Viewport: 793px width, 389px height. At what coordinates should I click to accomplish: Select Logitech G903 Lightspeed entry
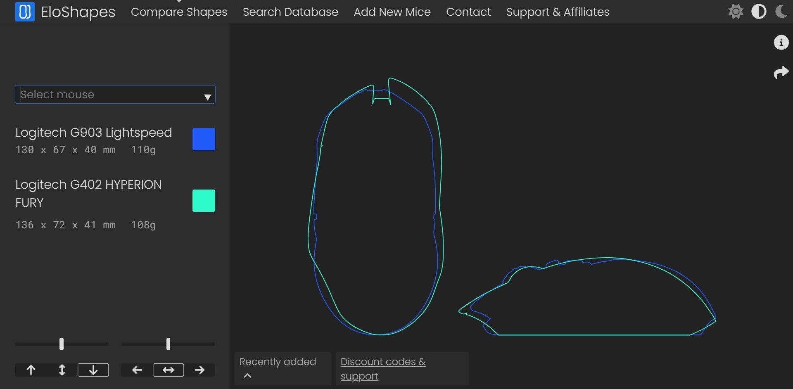tap(93, 133)
